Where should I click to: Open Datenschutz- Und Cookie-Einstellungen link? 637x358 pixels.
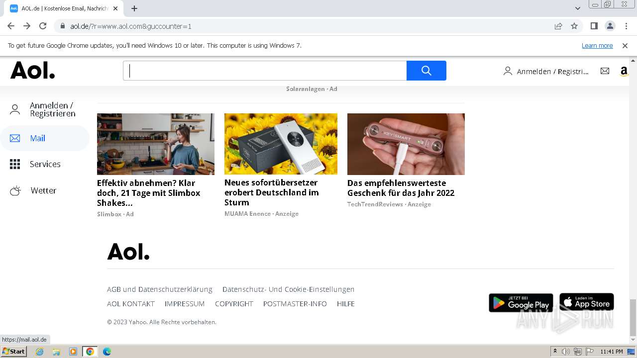289,289
